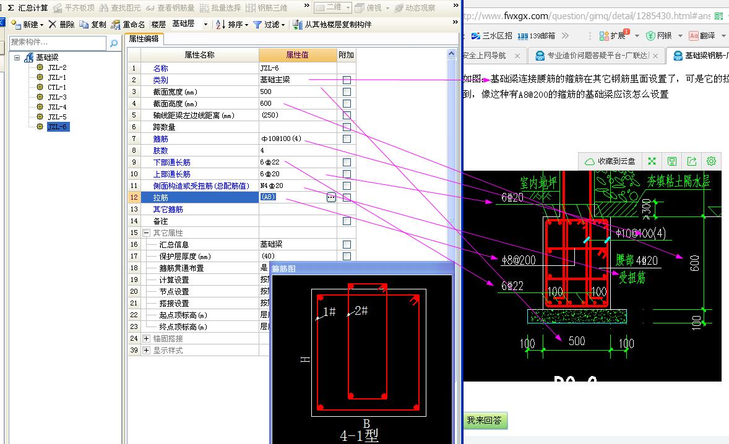Switch to 专业造价问题答疑平台 browser tab

(597, 56)
